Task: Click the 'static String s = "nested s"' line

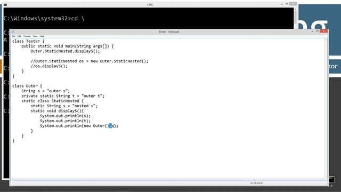Action: pyautogui.click(x=64, y=106)
